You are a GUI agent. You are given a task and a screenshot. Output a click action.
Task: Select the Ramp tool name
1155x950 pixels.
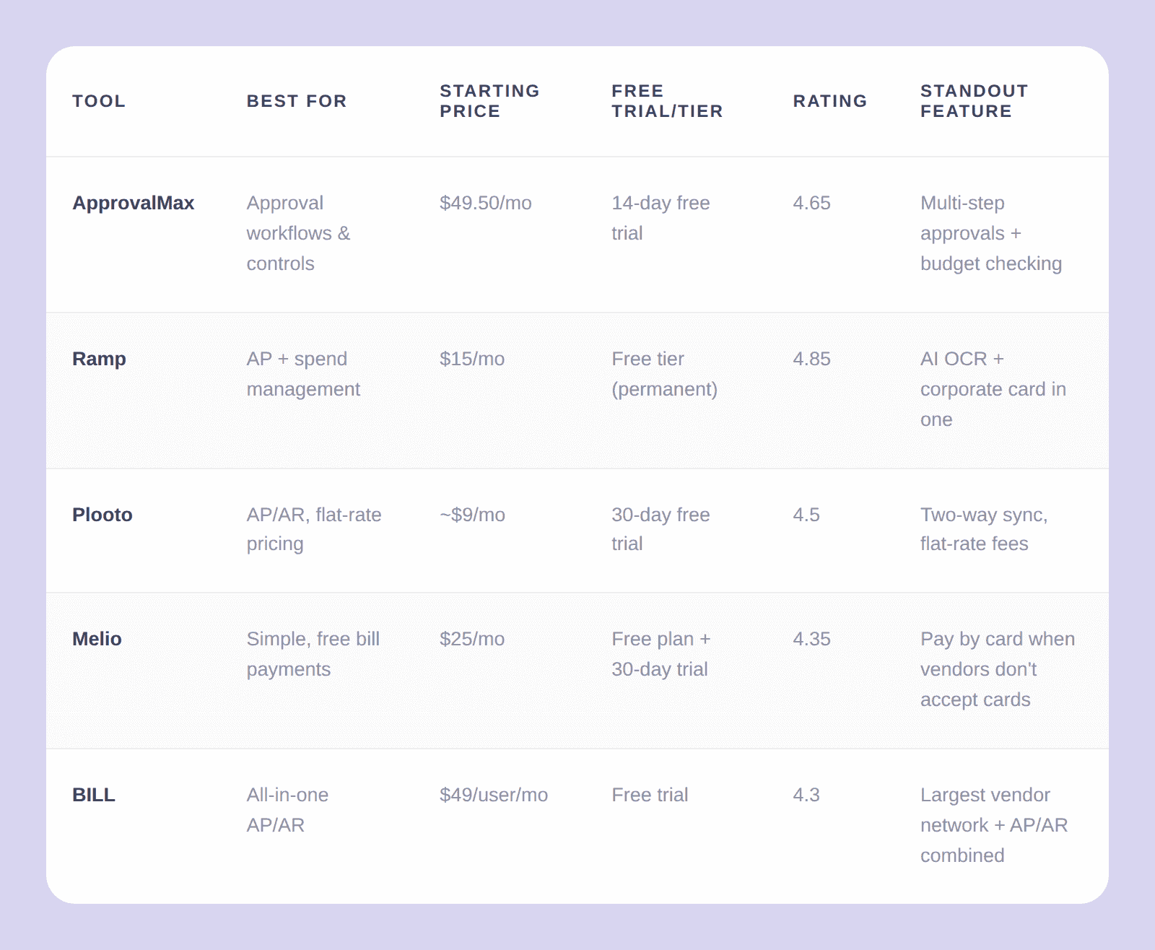(99, 359)
